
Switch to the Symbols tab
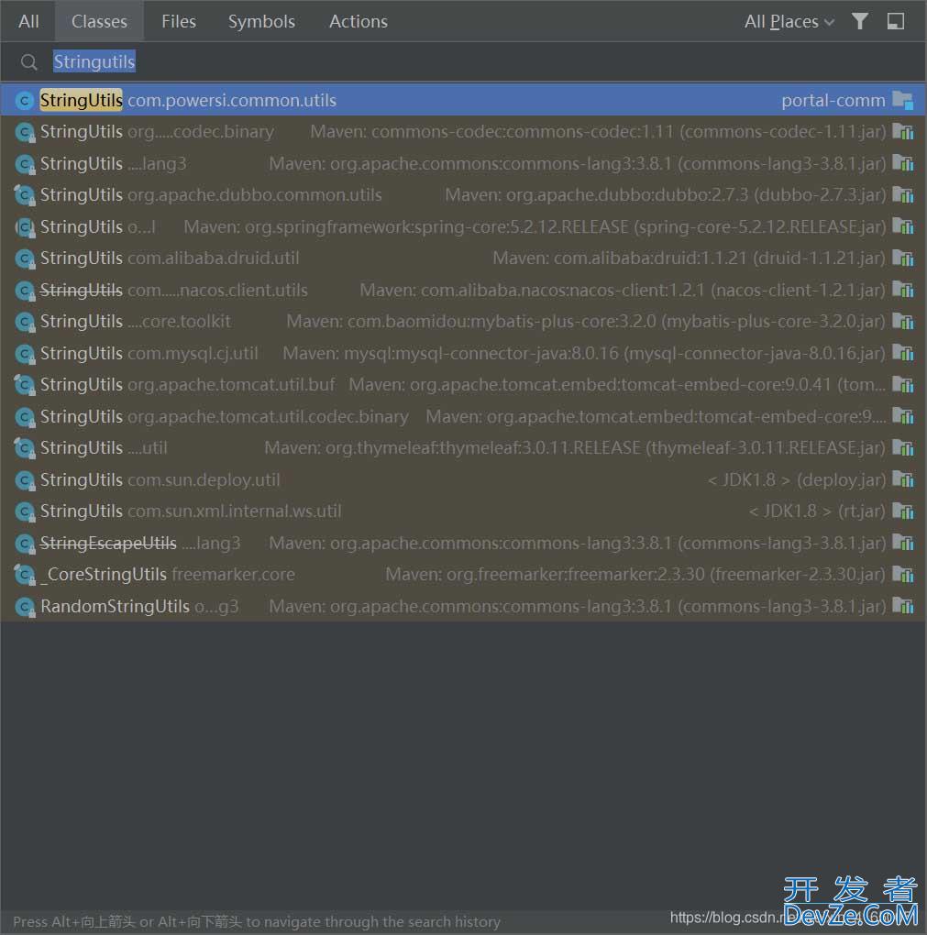tap(261, 21)
